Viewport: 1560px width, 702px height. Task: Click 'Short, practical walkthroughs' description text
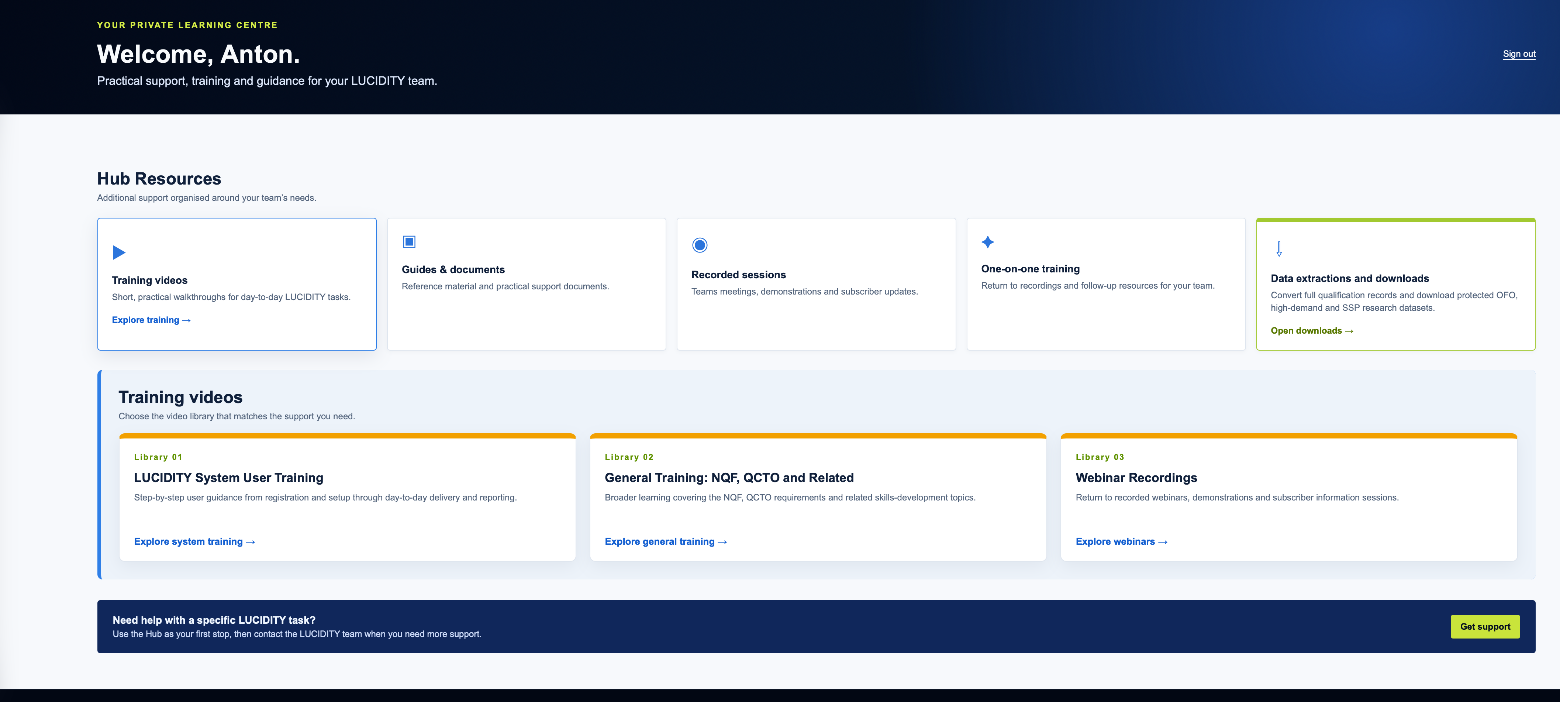click(231, 297)
